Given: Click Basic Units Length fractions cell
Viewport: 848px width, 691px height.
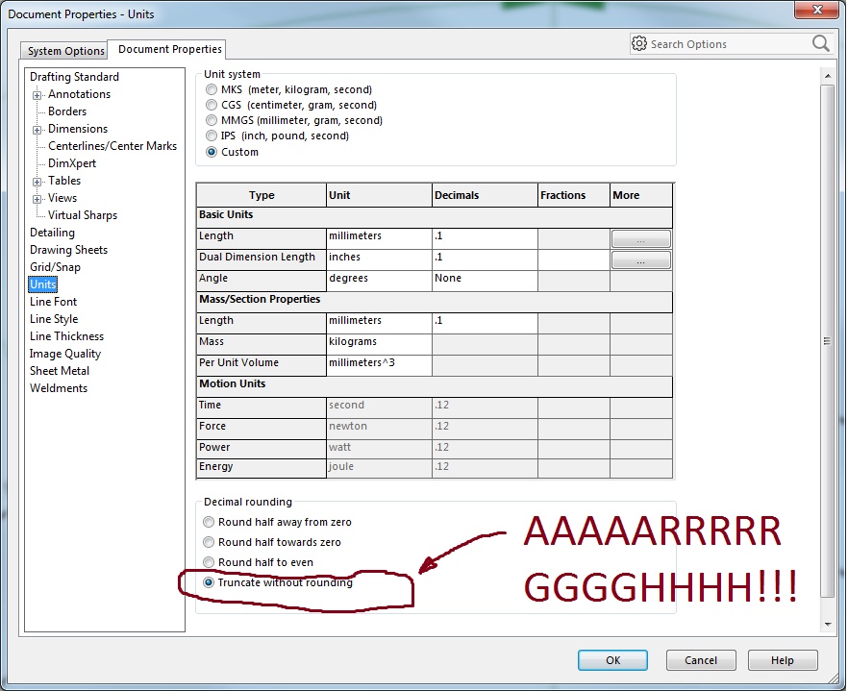Looking at the screenshot, I should [x=573, y=238].
